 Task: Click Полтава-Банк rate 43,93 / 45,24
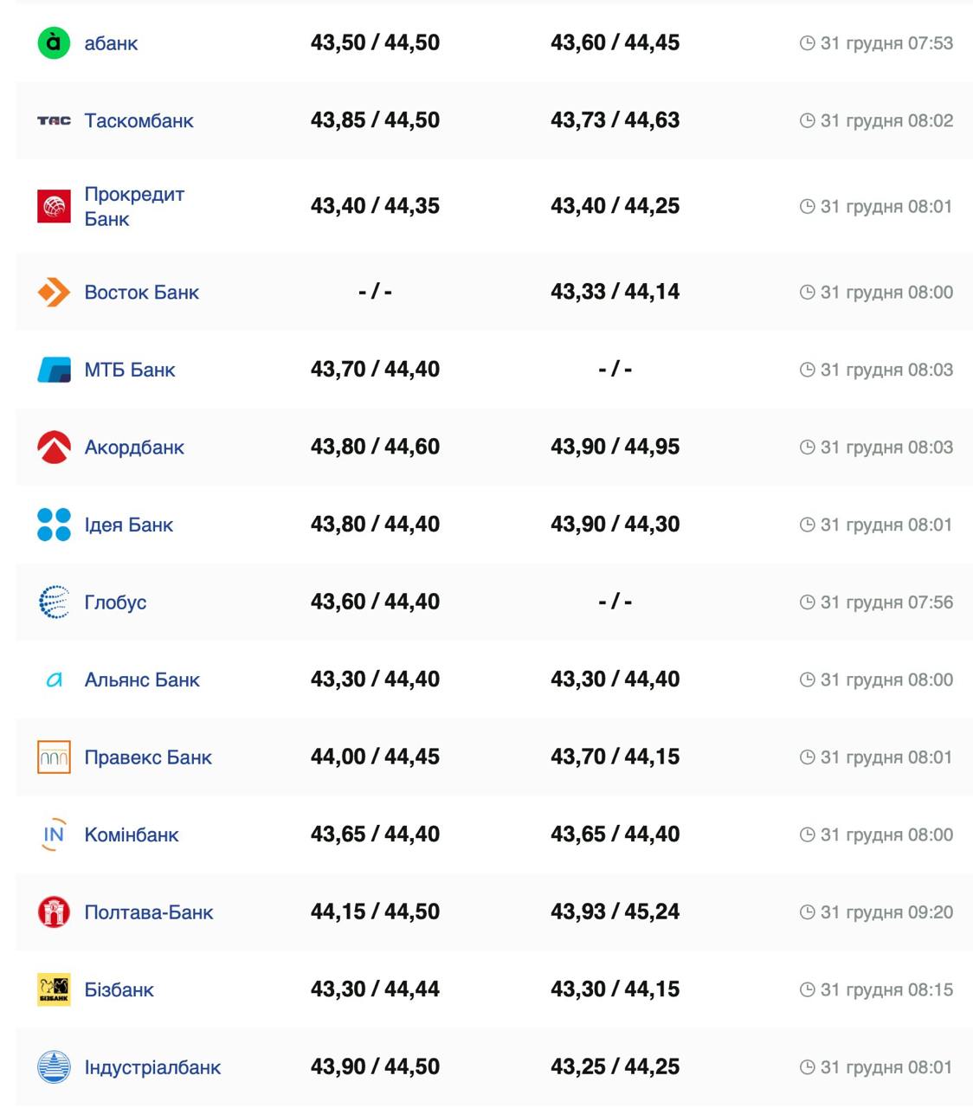coord(615,912)
